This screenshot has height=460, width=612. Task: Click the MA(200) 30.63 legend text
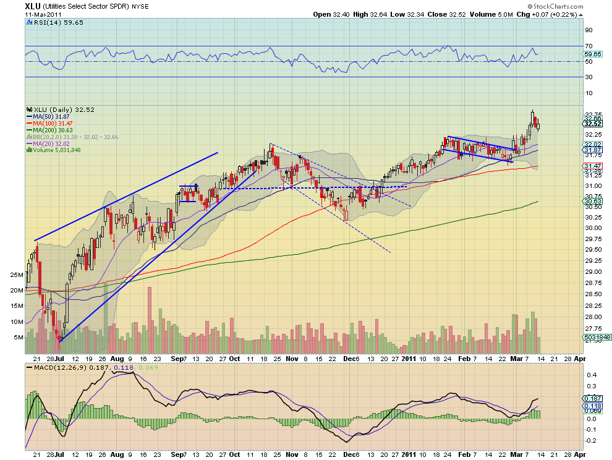click(x=53, y=130)
